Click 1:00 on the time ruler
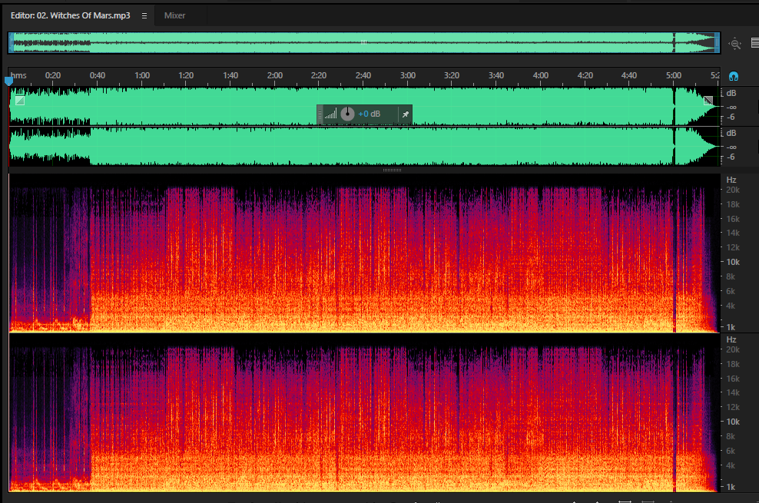Image resolution: width=759 pixels, height=503 pixels. pos(142,75)
